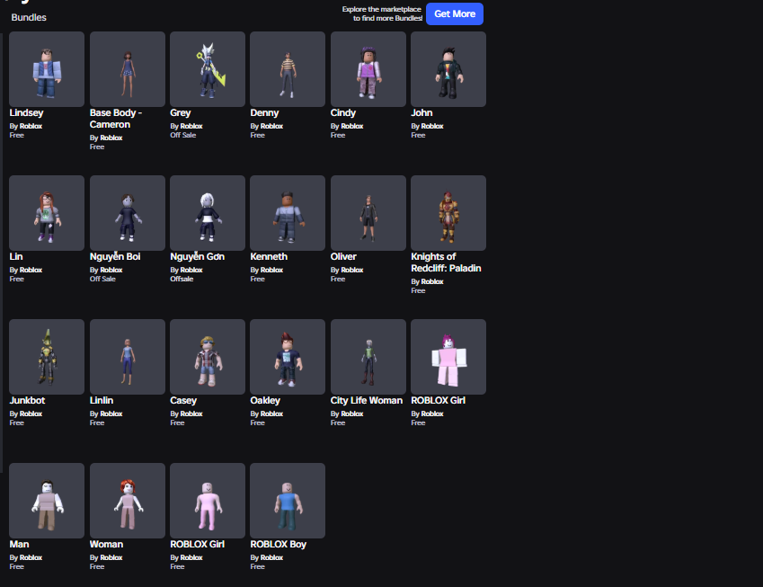Click the Get More button

pos(455,14)
